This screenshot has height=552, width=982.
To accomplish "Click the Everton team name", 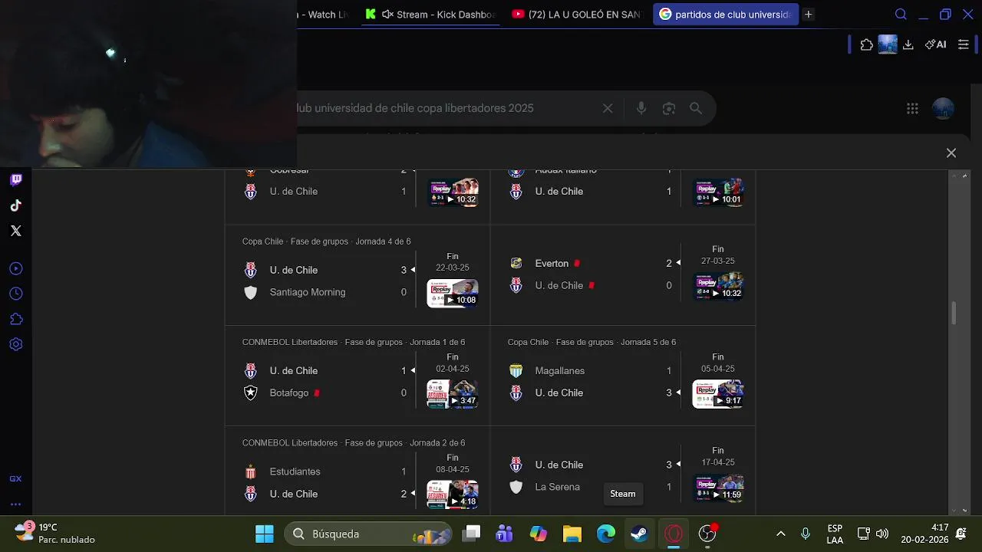I will pos(552,263).
